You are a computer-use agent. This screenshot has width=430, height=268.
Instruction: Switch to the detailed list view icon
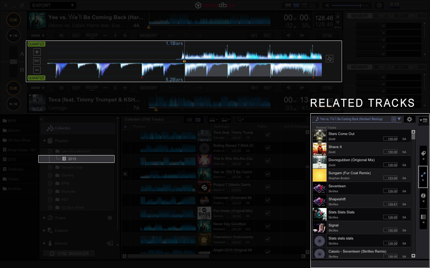[198, 120]
